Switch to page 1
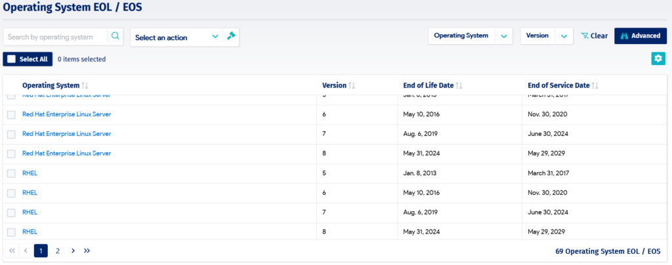Viewport: 672px width, 265px height. [x=41, y=251]
